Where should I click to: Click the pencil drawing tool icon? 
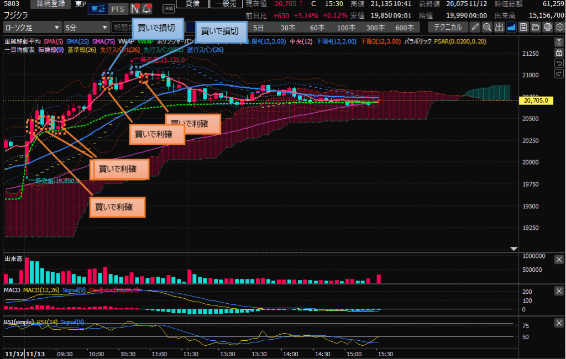[475, 27]
